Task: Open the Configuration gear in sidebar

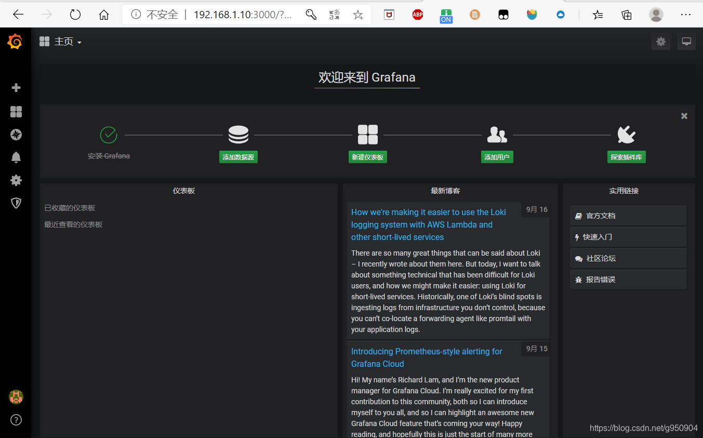Action: coord(16,180)
